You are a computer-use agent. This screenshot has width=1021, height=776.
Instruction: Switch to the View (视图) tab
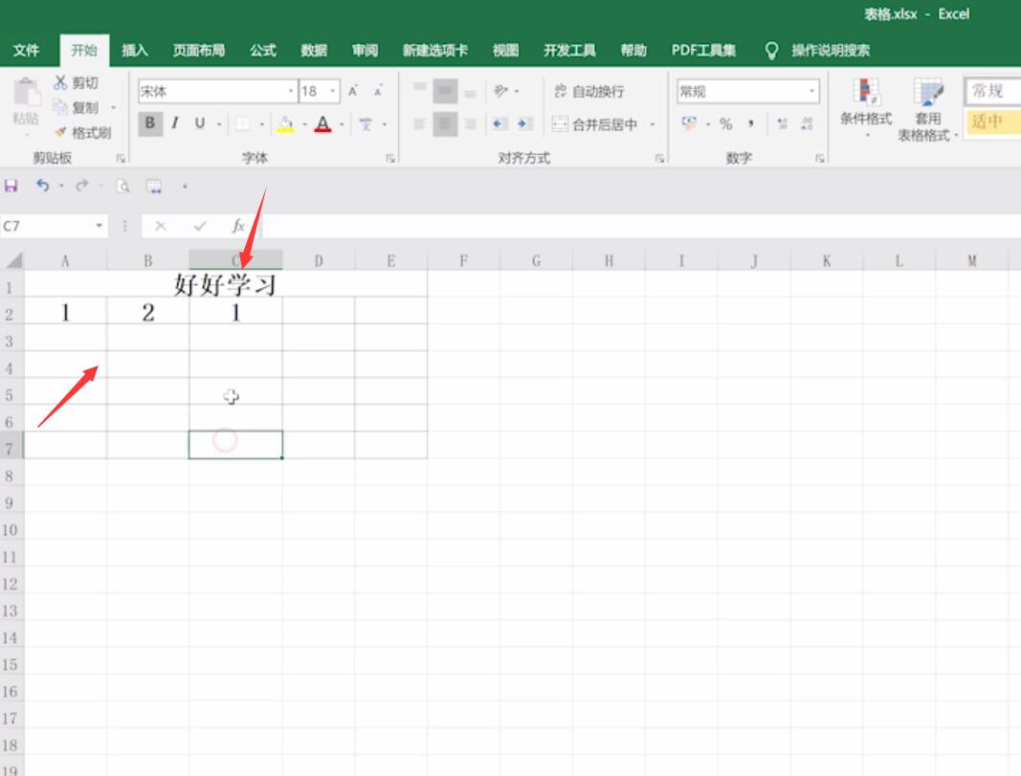[505, 50]
